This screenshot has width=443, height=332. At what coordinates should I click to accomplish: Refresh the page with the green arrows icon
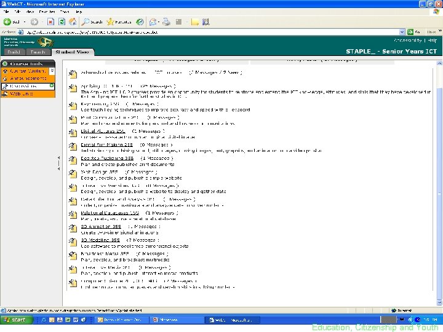coord(62,22)
